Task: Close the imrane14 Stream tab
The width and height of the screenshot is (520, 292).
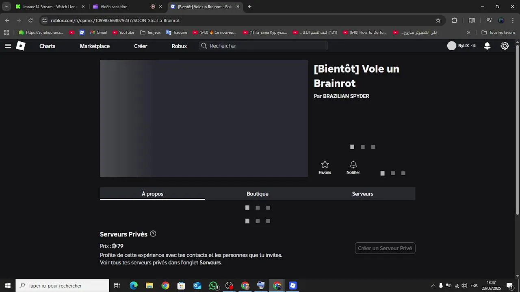Action: pos(83,6)
